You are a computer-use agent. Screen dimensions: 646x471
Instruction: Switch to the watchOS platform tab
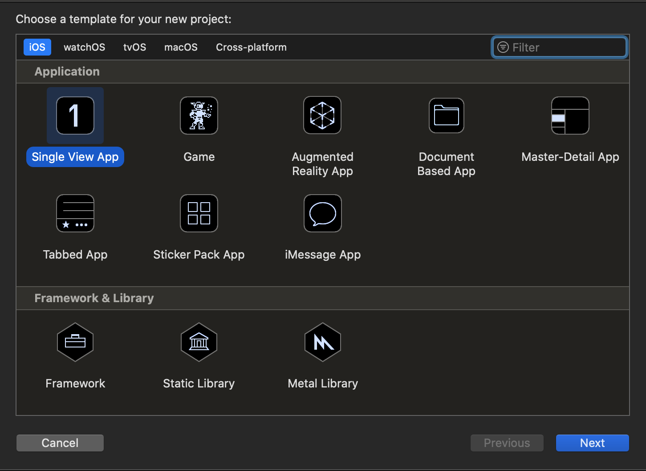85,47
